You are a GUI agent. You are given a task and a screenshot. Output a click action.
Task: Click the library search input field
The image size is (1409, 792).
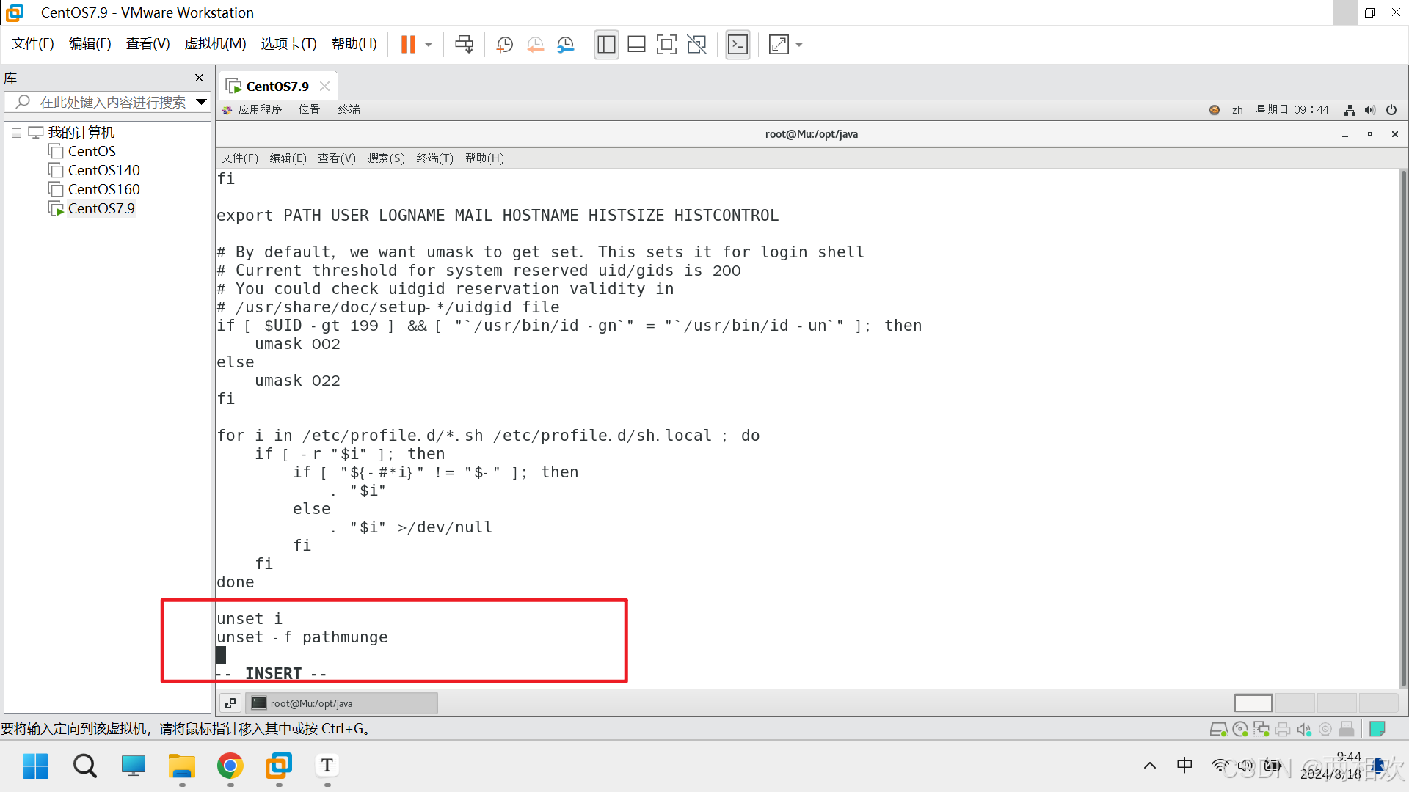(112, 103)
